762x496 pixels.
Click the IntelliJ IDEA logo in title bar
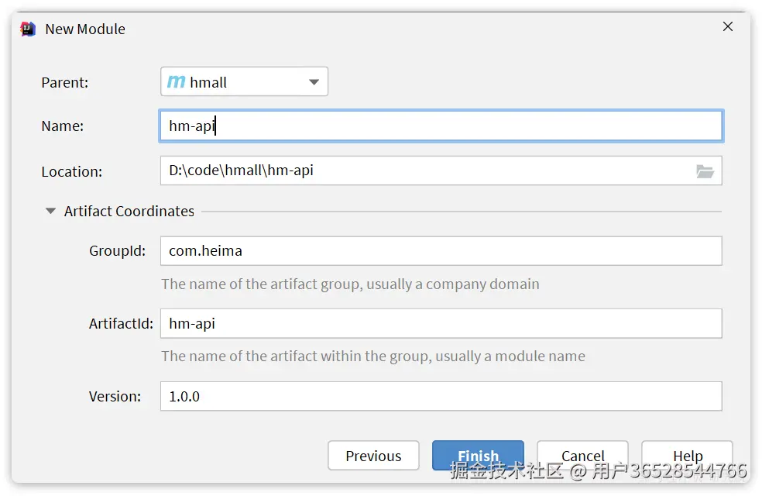tap(28, 29)
